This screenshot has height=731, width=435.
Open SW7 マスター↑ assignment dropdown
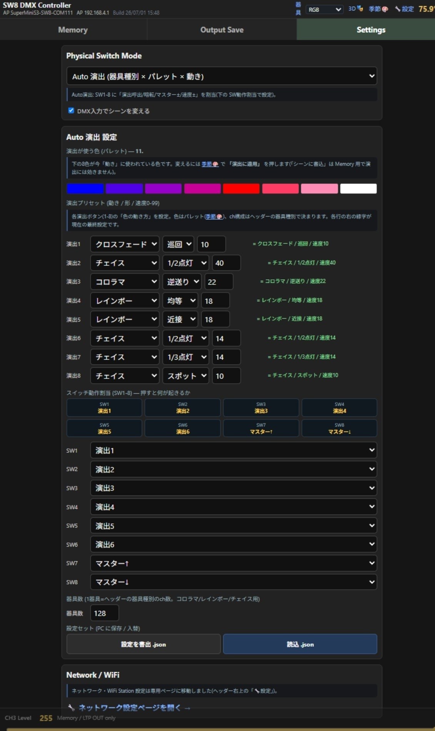tap(233, 563)
